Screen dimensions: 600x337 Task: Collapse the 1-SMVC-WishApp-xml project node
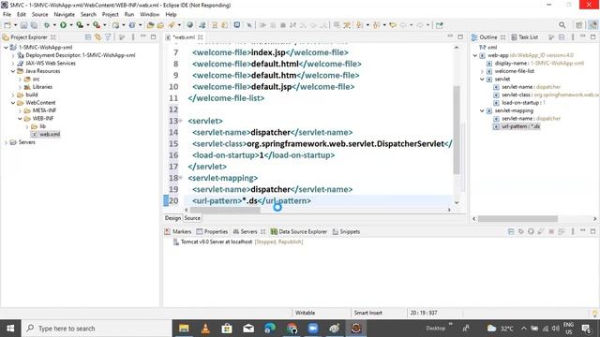[7, 48]
